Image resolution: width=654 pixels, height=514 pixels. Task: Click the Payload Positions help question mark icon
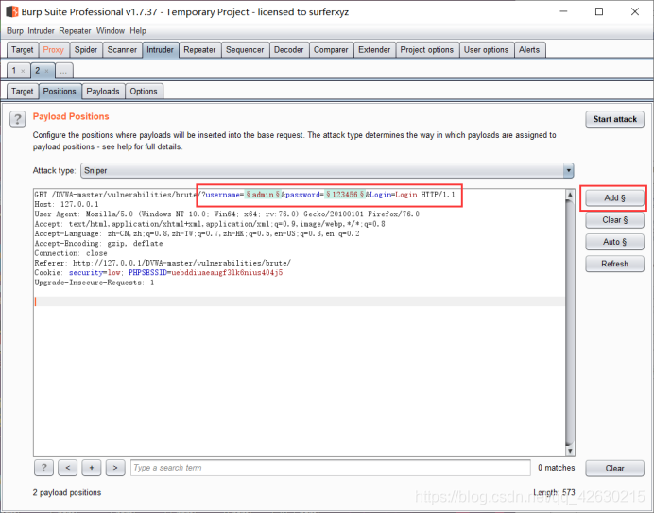click(x=18, y=119)
